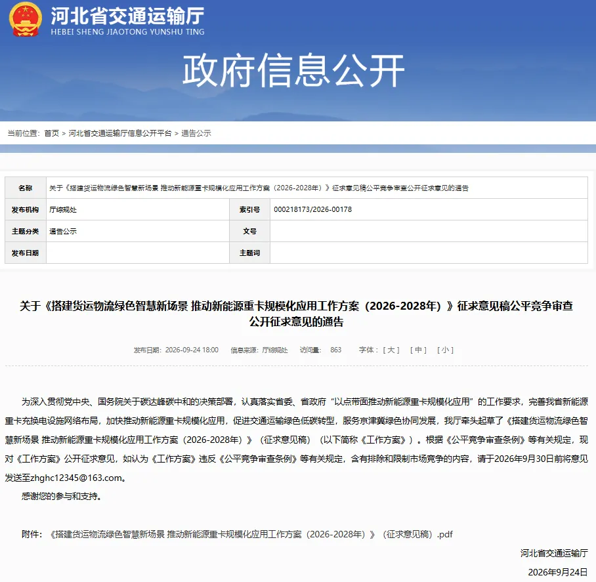
Task: Click the visit count 863
Action: click(x=335, y=350)
